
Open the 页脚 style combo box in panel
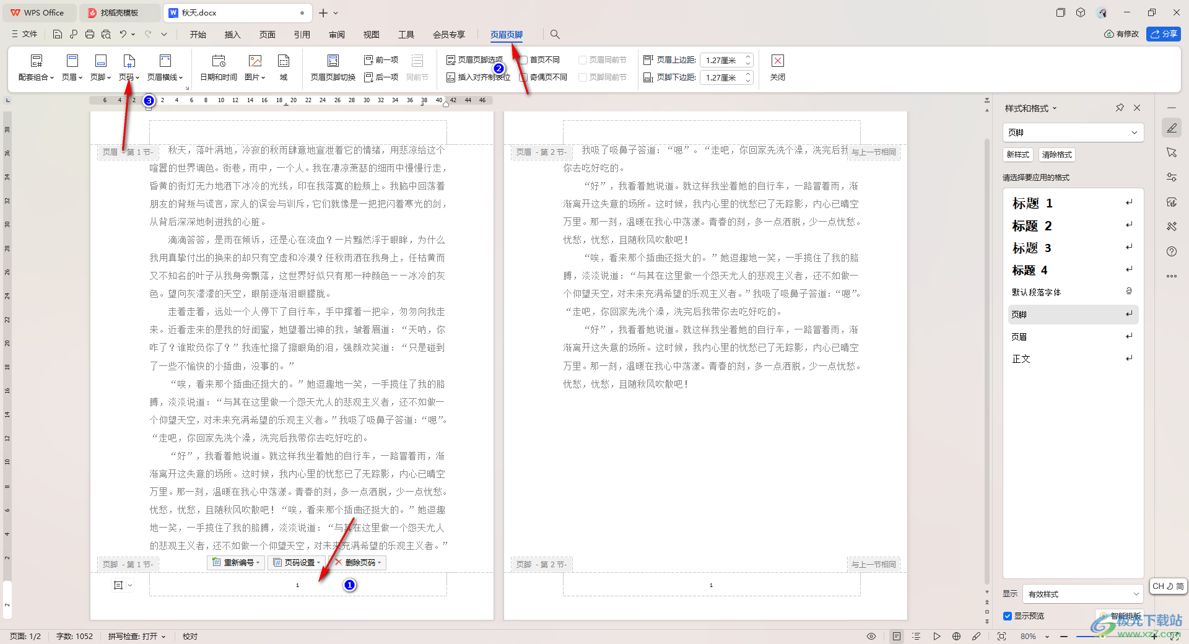click(x=1073, y=133)
